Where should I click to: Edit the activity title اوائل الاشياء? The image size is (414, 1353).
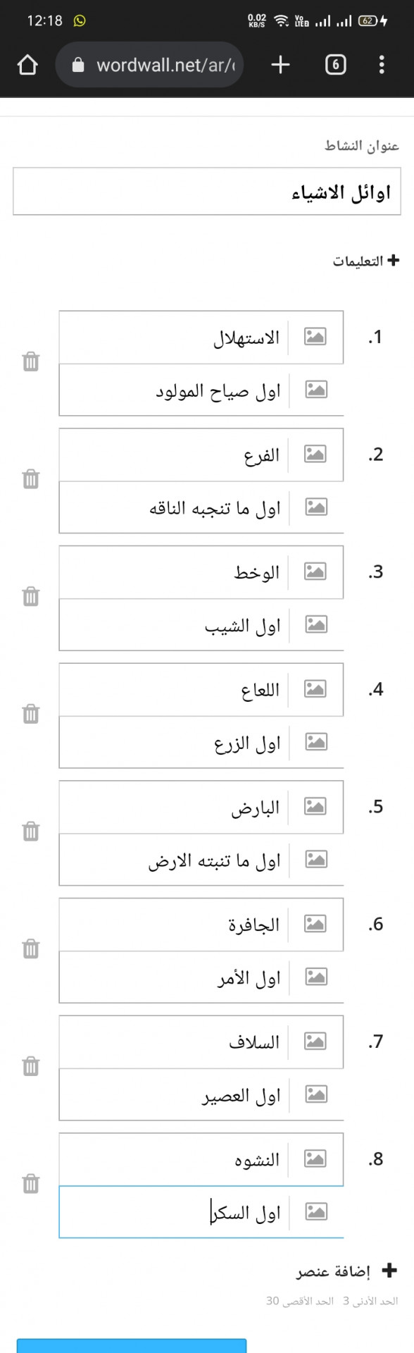click(x=207, y=191)
